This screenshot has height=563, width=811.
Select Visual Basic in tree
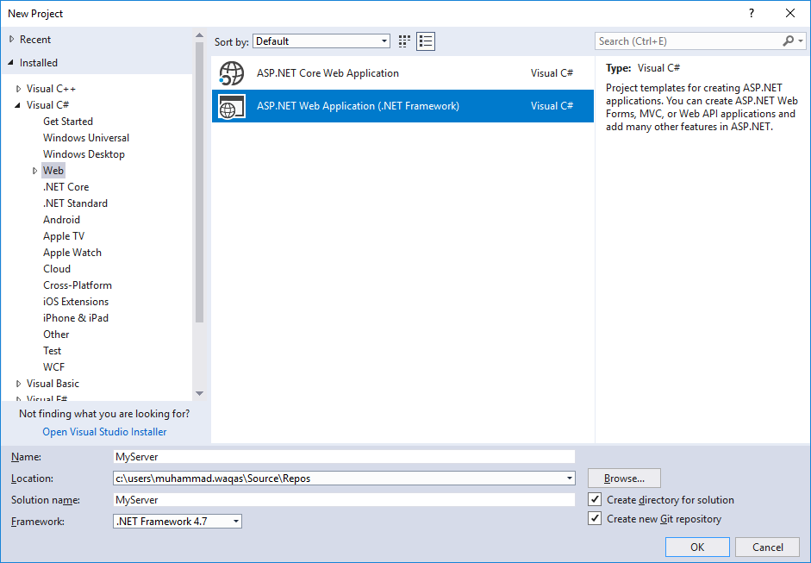click(x=53, y=384)
